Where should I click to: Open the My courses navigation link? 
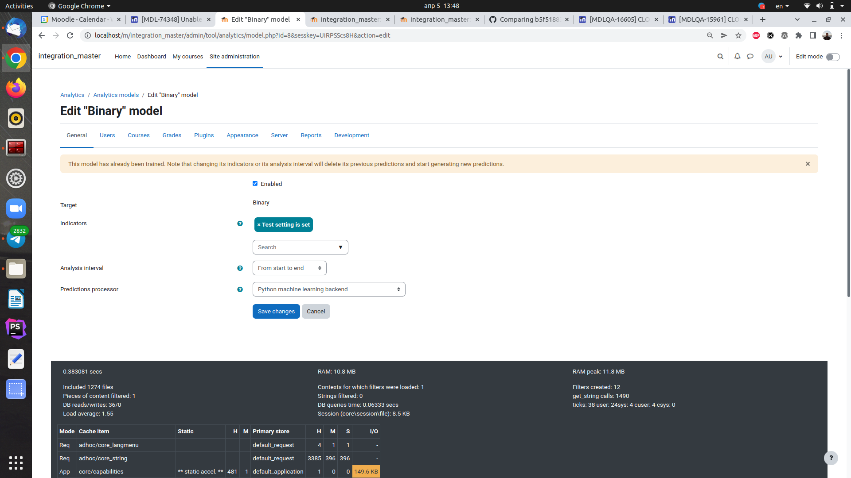tap(188, 57)
